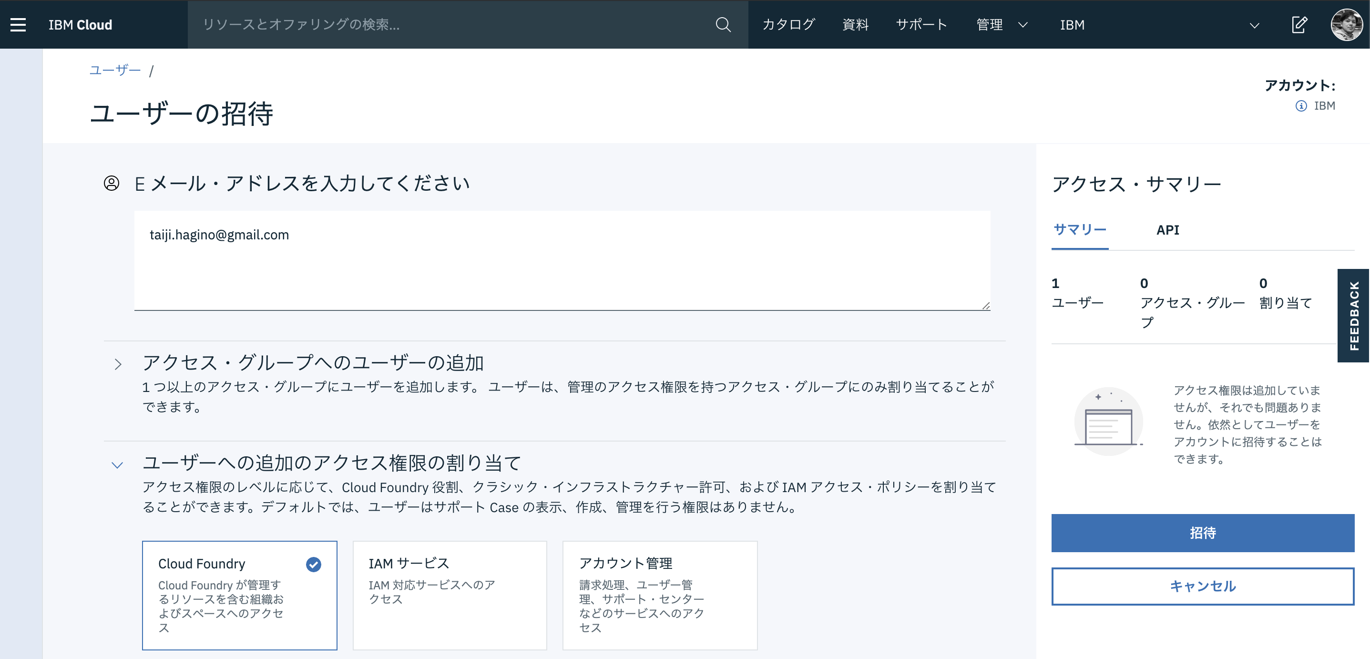
Task: Open the hamburger navigation menu
Action: click(18, 24)
